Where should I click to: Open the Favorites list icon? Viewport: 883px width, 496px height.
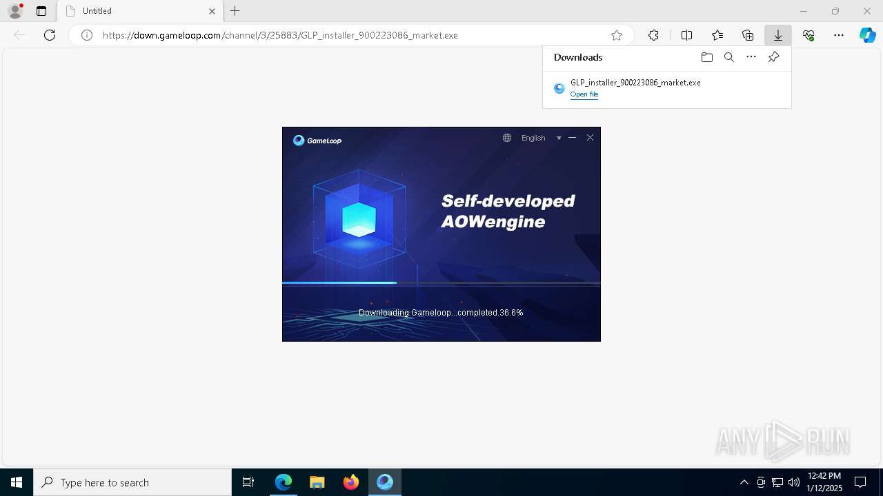point(717,35)
